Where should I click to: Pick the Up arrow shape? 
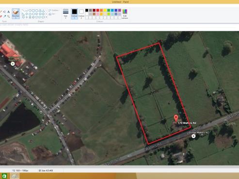[43, 14]
